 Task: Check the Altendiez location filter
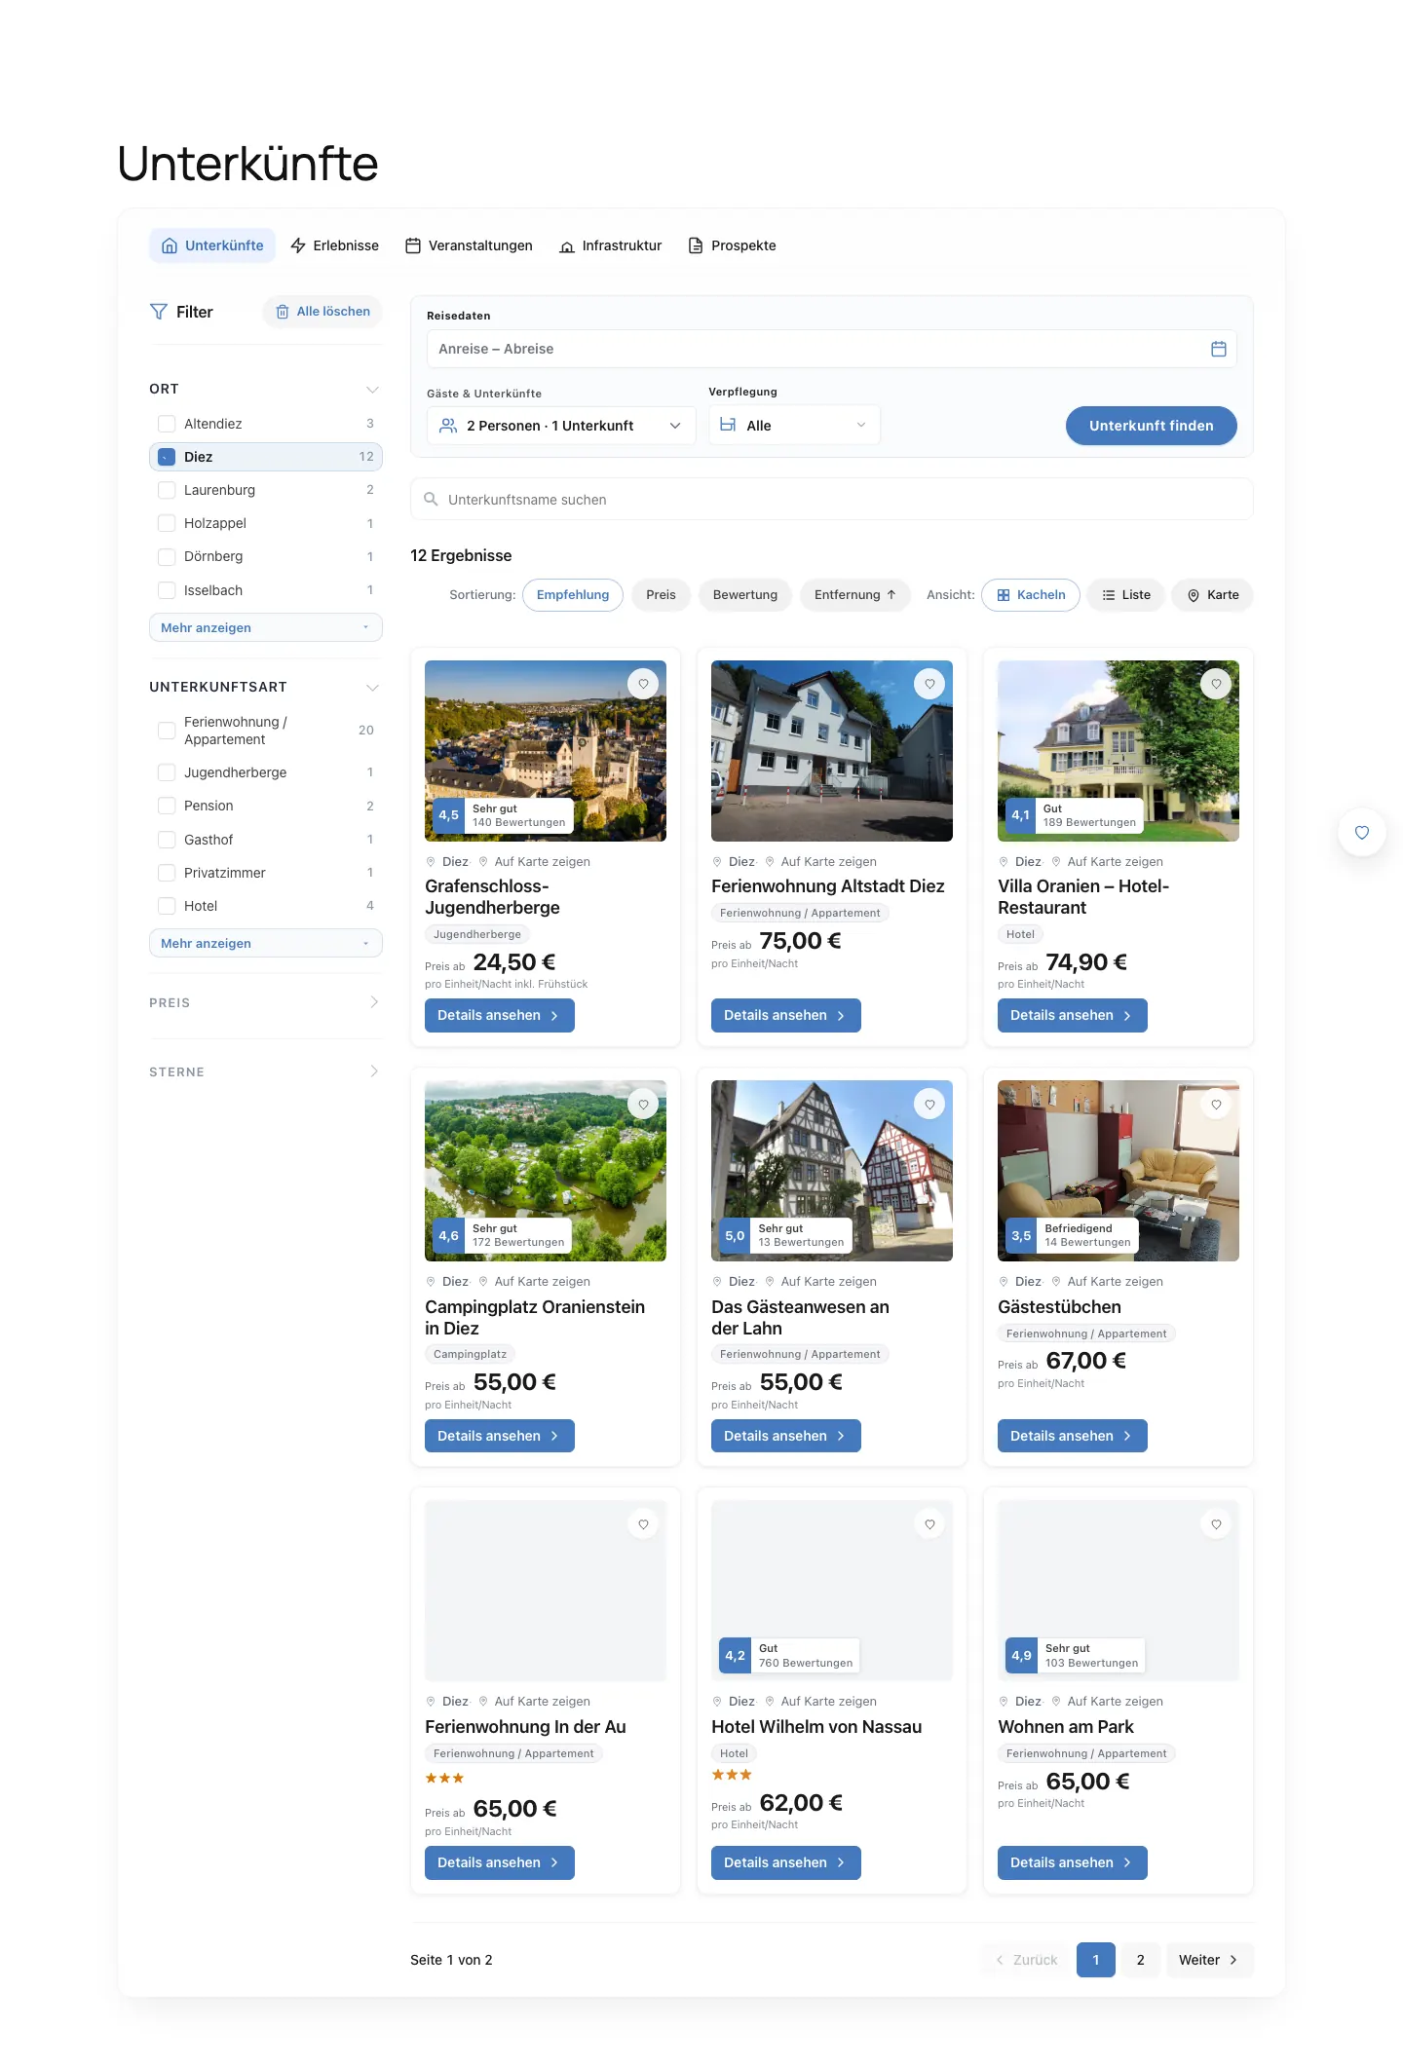[167, 424]
